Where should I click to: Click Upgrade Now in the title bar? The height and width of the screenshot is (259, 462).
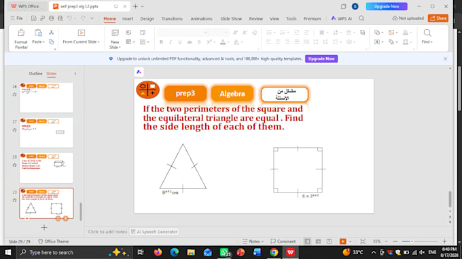pos(387,6)
